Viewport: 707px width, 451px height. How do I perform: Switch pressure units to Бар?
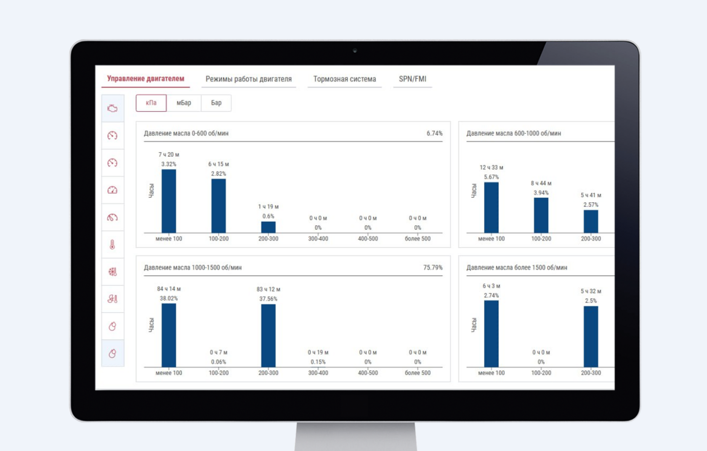tap(216, 103)
